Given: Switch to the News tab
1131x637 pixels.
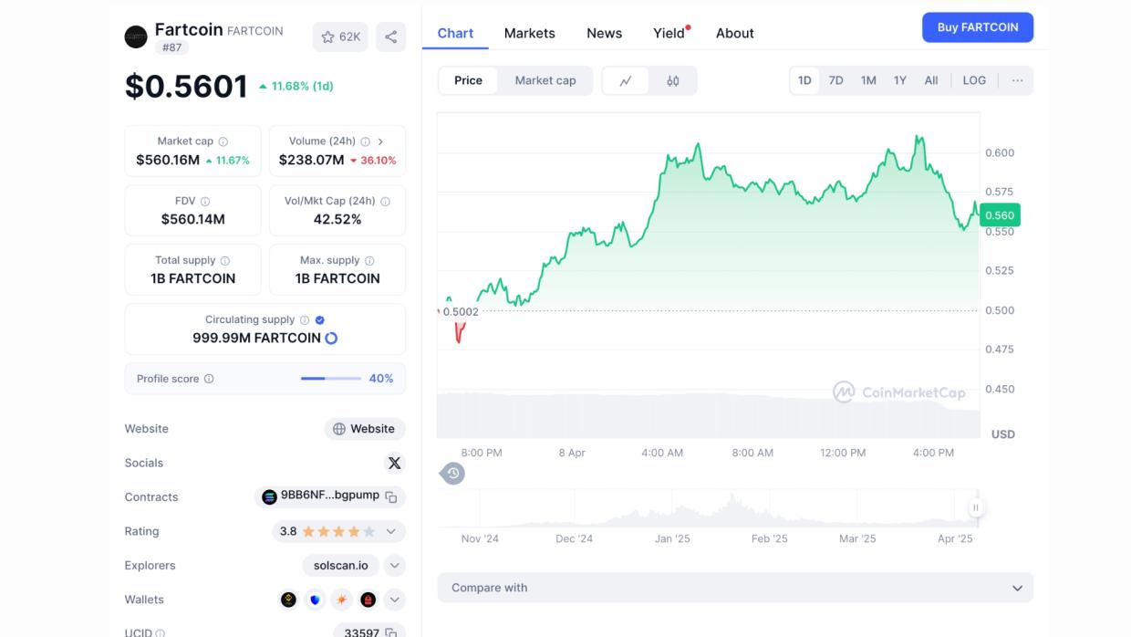Looking at the screenshot, I should click(x=604, y=33).
